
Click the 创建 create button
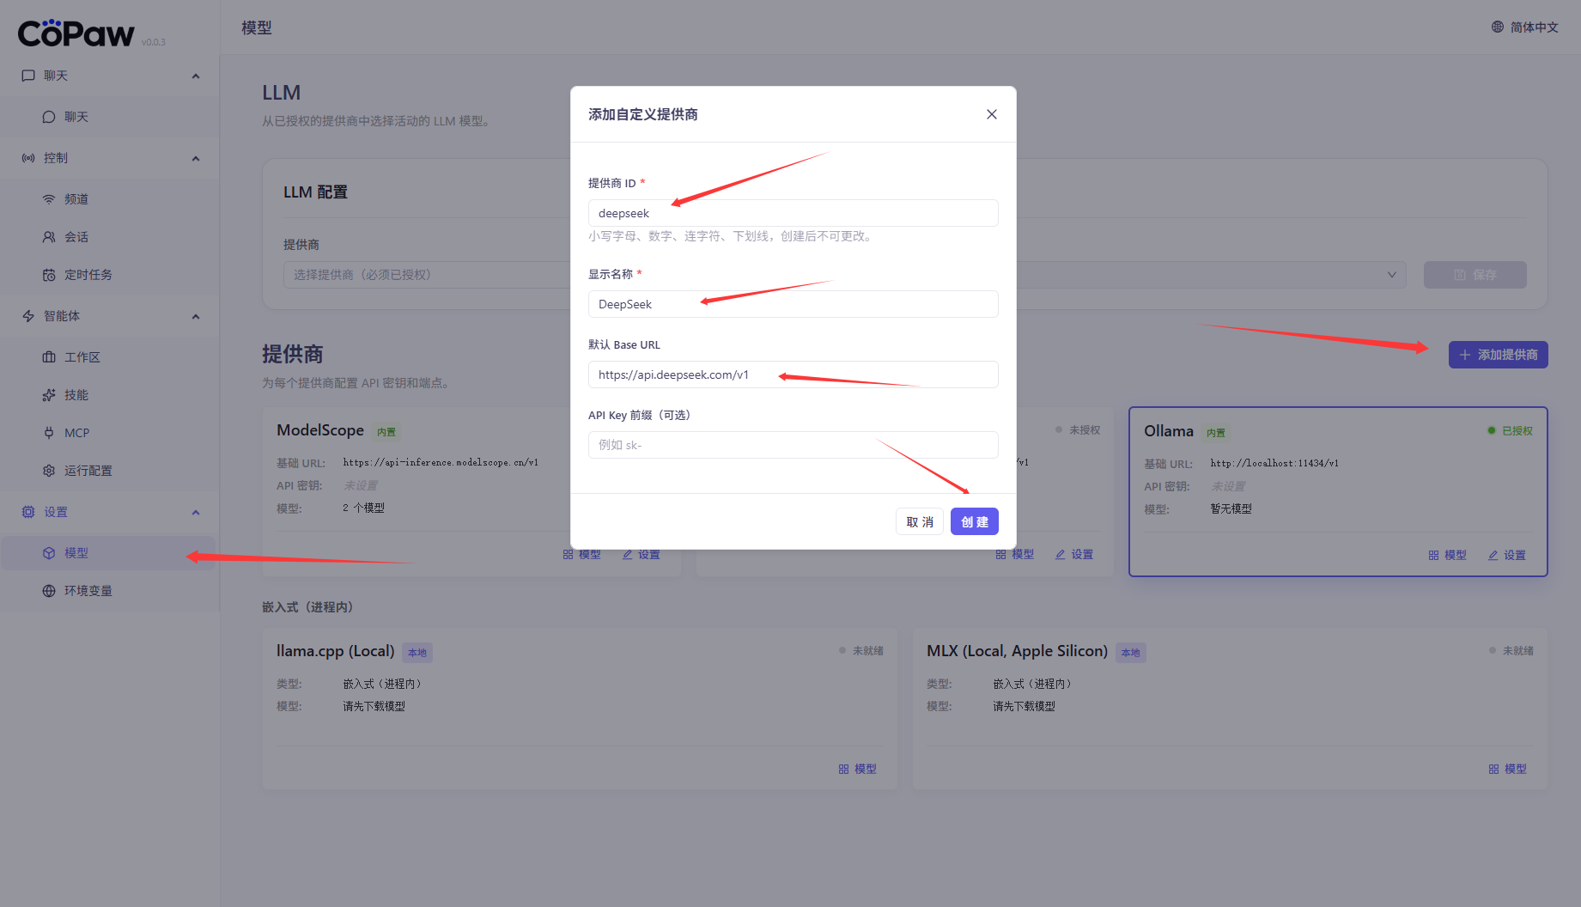click(974, 522)
